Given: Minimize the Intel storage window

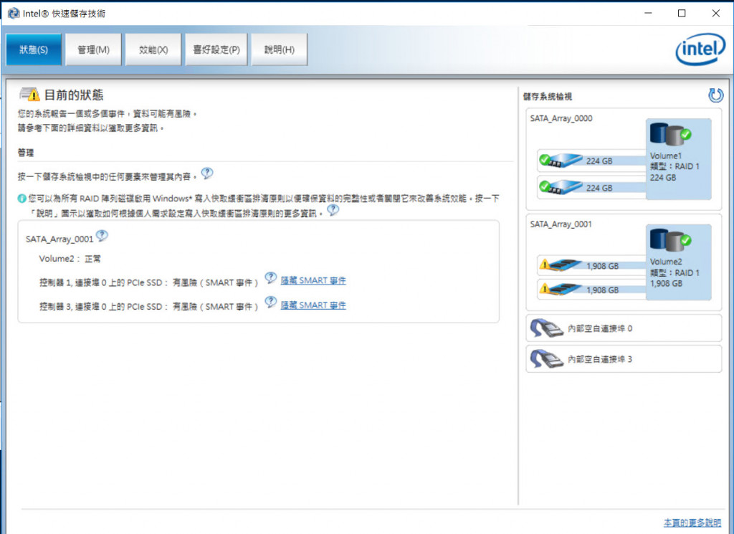Looking at the screenshot, I should pyautogui.click(x=648, y=13).
